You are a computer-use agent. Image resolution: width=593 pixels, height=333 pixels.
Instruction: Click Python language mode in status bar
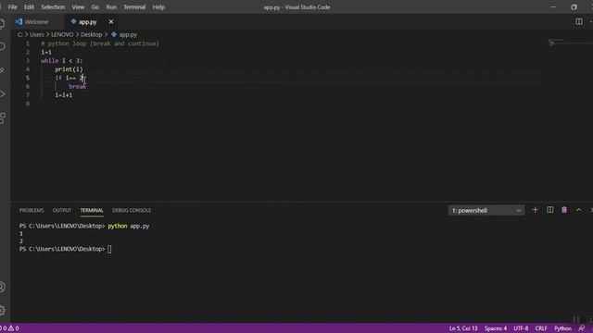coord(562,328)
